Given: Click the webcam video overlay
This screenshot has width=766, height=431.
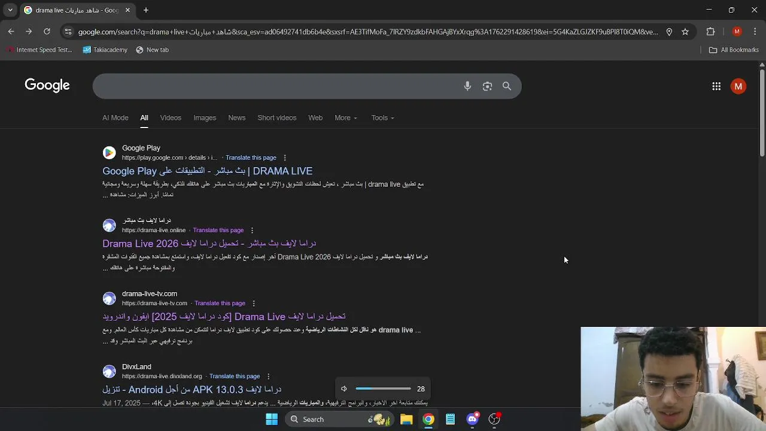Looking at the screenshot, I should pos(673,379).
